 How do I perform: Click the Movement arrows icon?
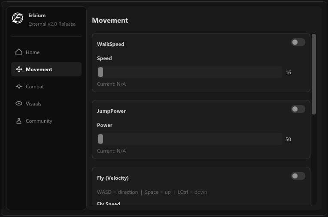coord(19,69)
